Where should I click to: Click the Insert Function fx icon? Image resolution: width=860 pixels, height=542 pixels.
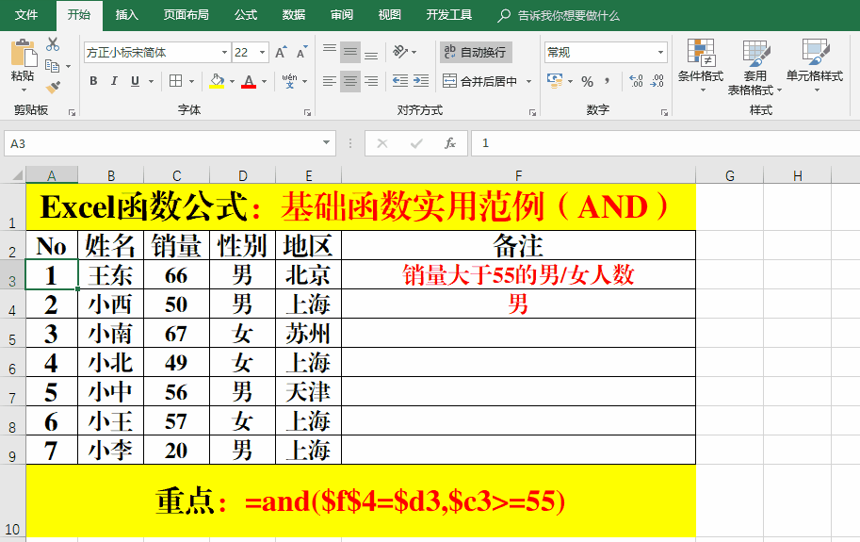point(450,143)
